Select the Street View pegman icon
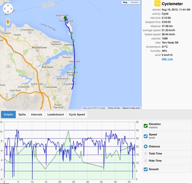Viewport: 192px width, 184px height. (8, 22)
